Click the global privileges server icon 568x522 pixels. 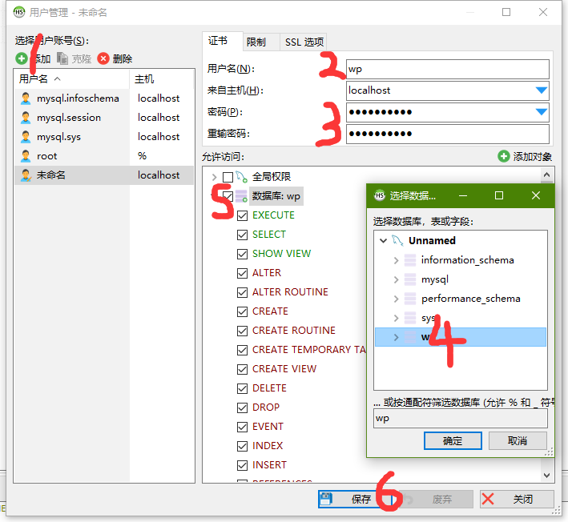click(242, 177)
